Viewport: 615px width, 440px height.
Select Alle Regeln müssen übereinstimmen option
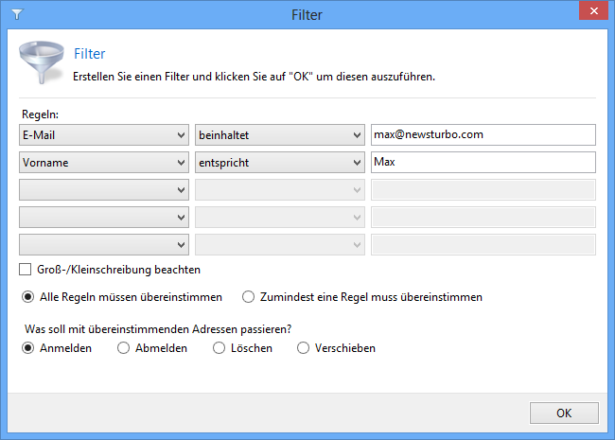[27, 297]
